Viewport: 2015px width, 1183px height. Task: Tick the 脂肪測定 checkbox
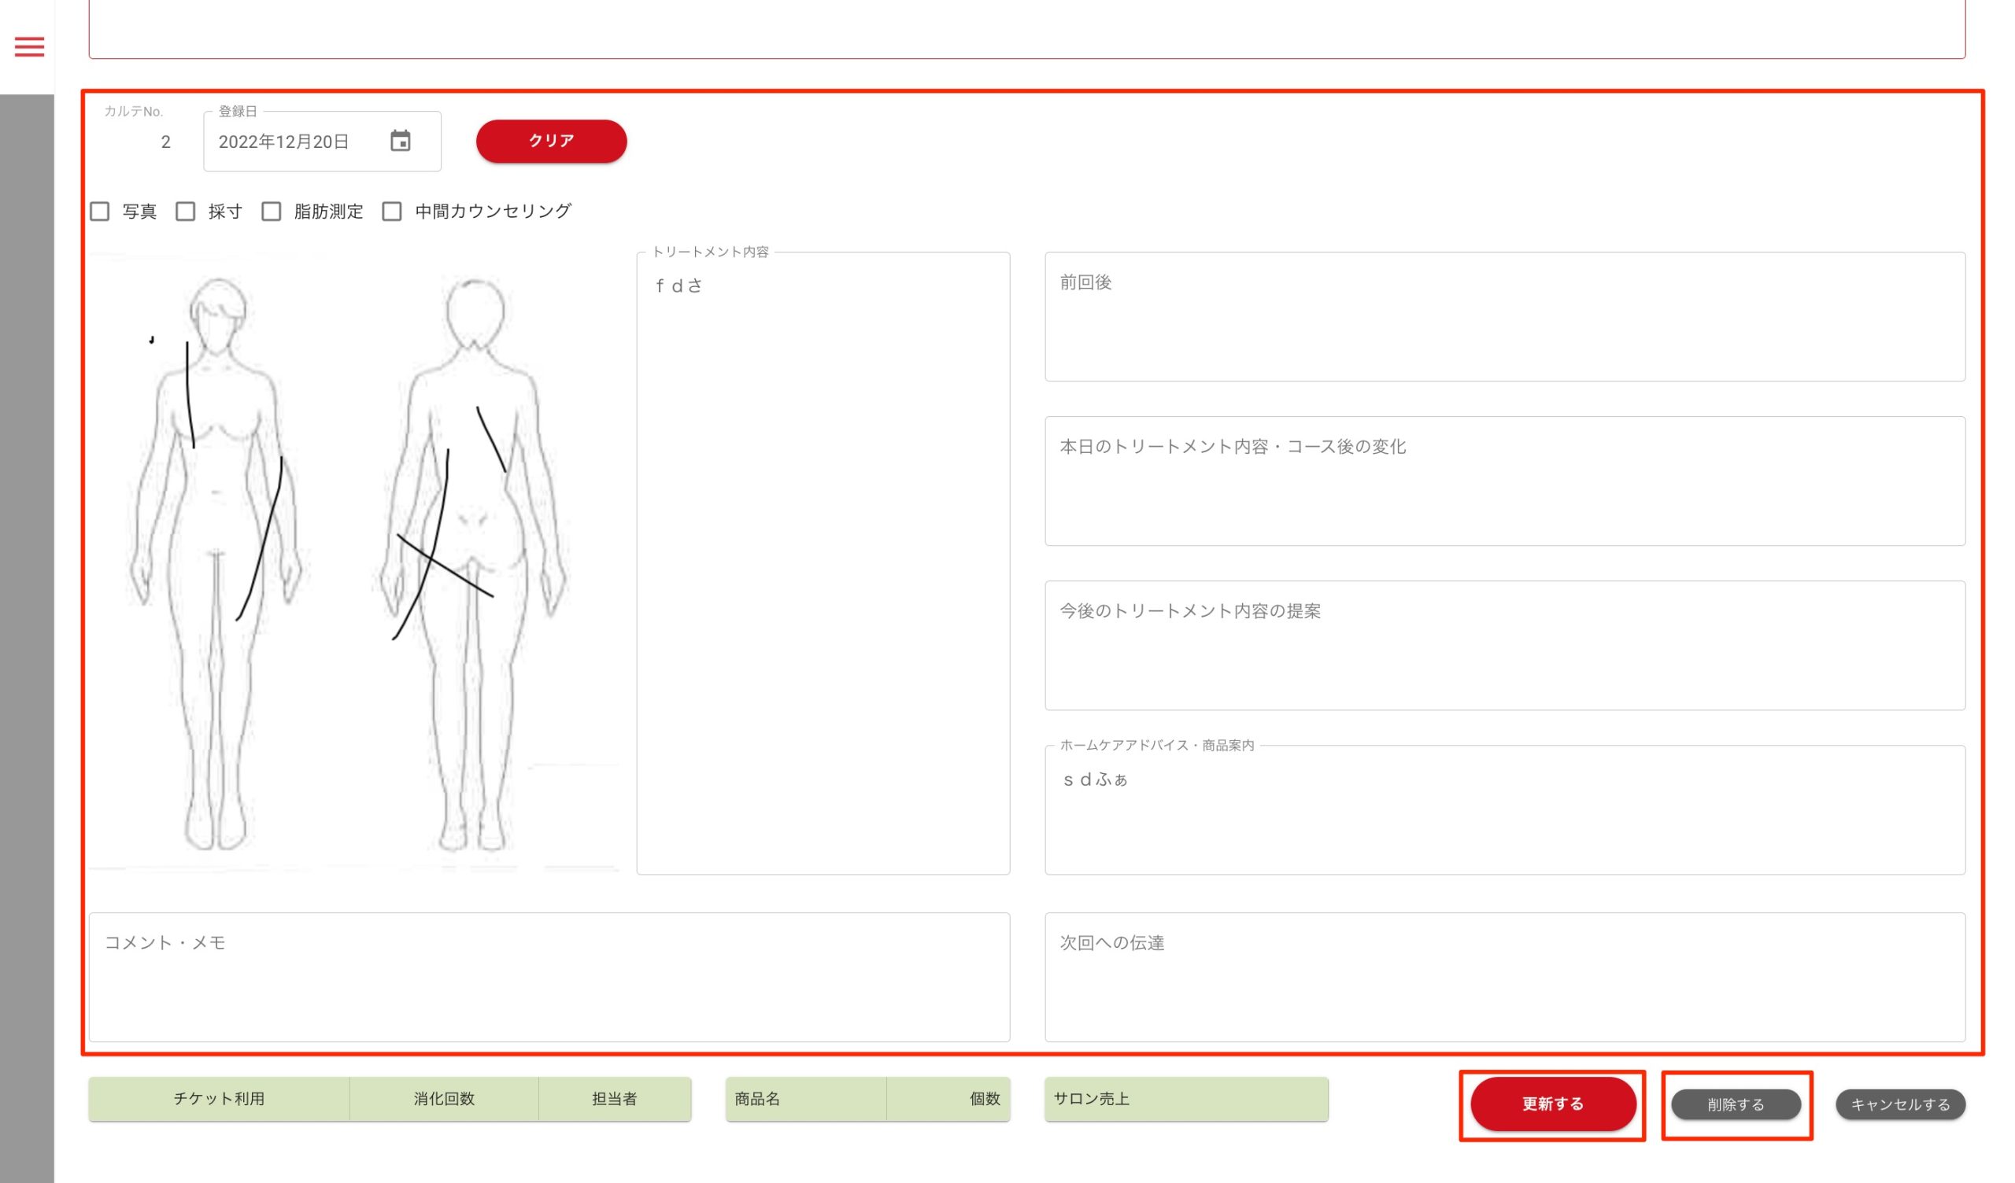point(271,211)
